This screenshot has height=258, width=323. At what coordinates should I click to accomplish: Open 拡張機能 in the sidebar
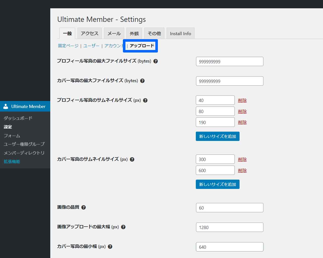coord(12,162)
